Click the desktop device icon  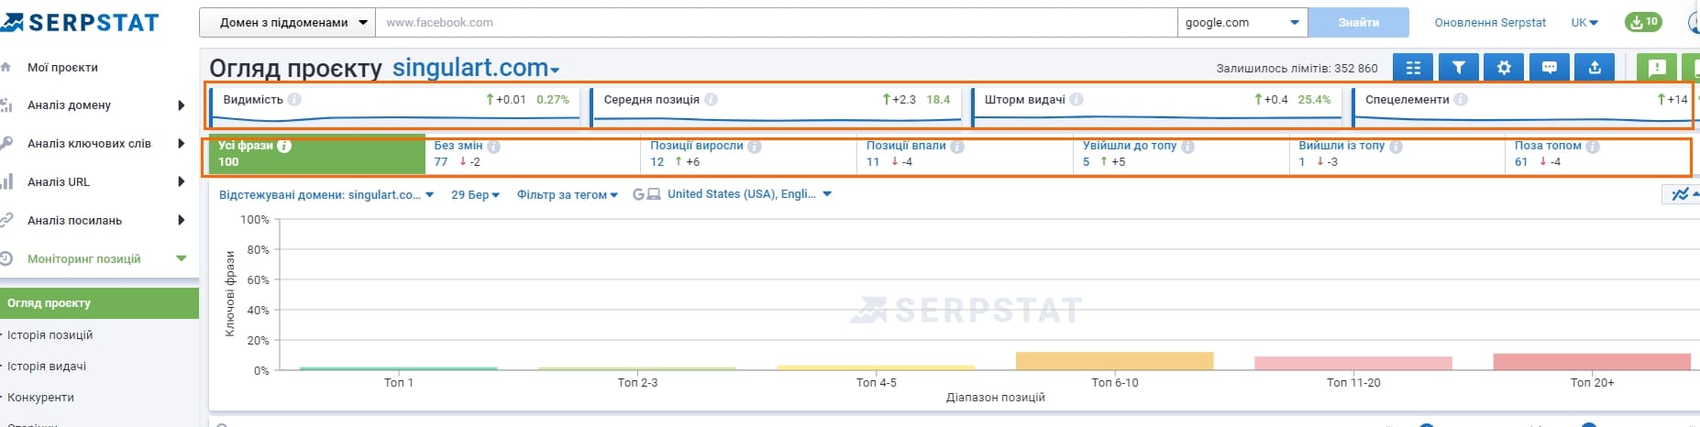(654, 194)
